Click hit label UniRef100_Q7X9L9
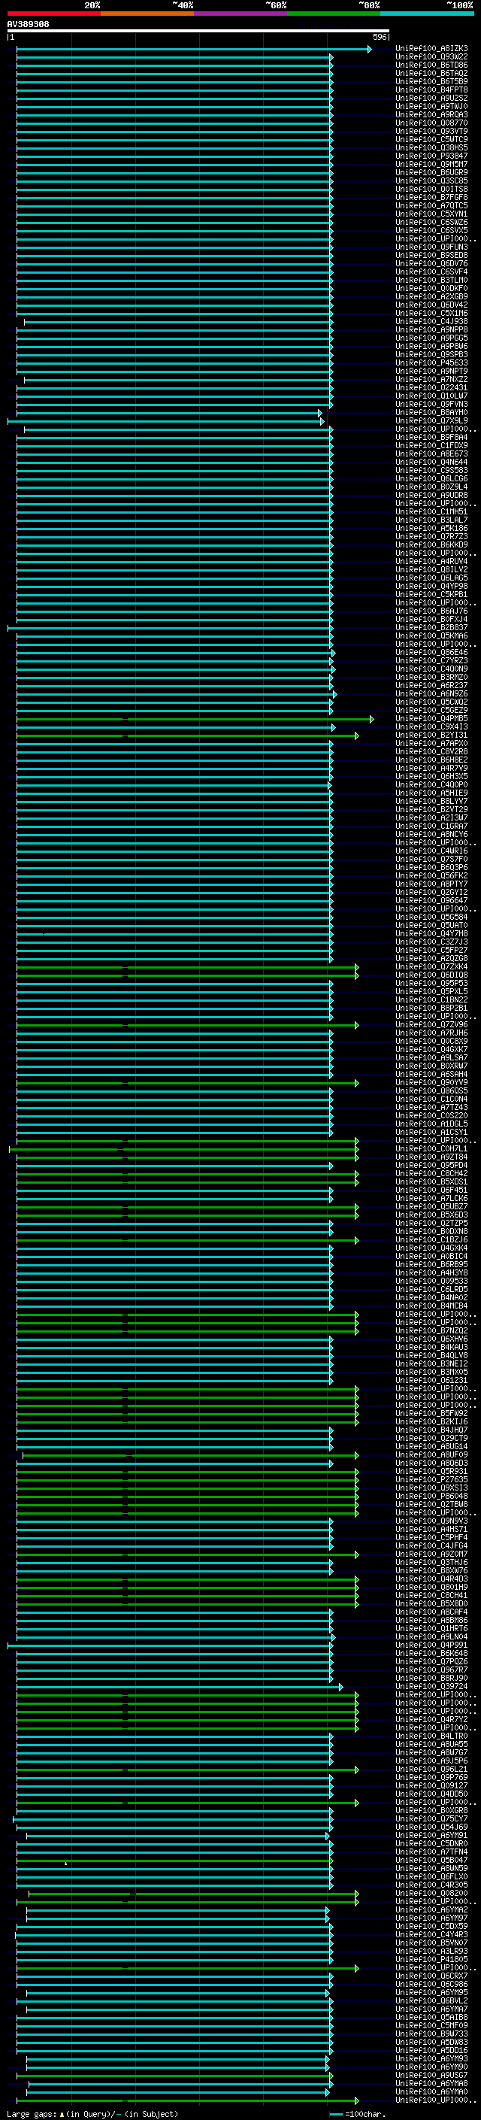This screenshot has width=481, height=2120. (x=431, y=420)
